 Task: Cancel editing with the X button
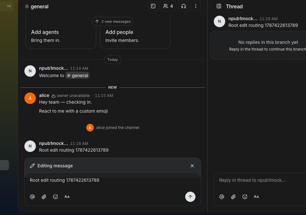[x=192, y=166]
